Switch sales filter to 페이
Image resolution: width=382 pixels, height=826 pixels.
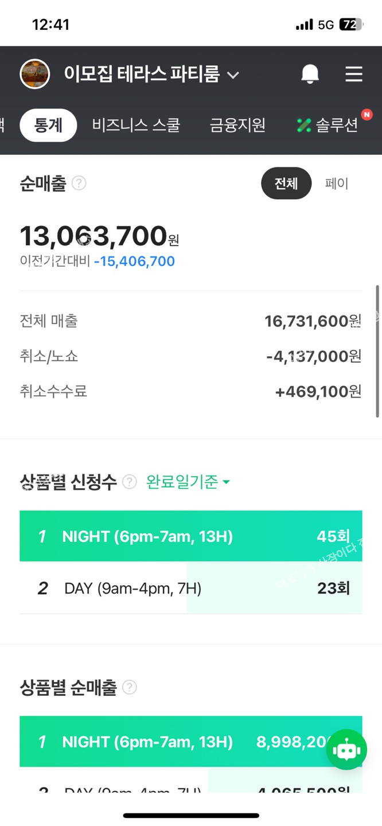tap(337, 184)
